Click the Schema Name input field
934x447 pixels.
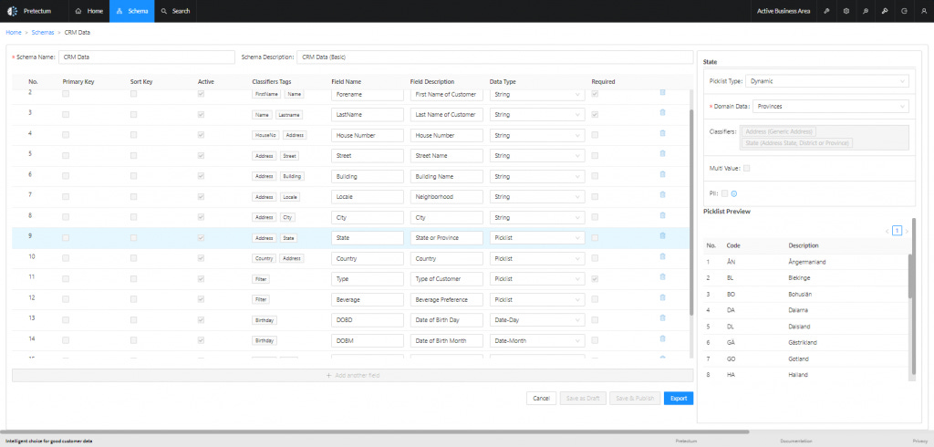click(147, 57)
